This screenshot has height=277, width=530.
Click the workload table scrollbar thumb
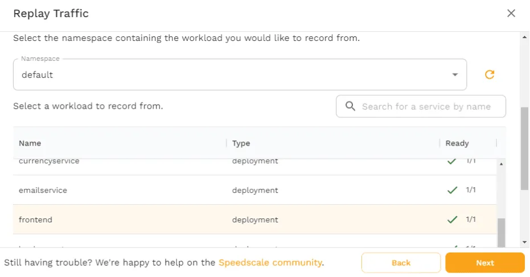click(x=501, y=232)
